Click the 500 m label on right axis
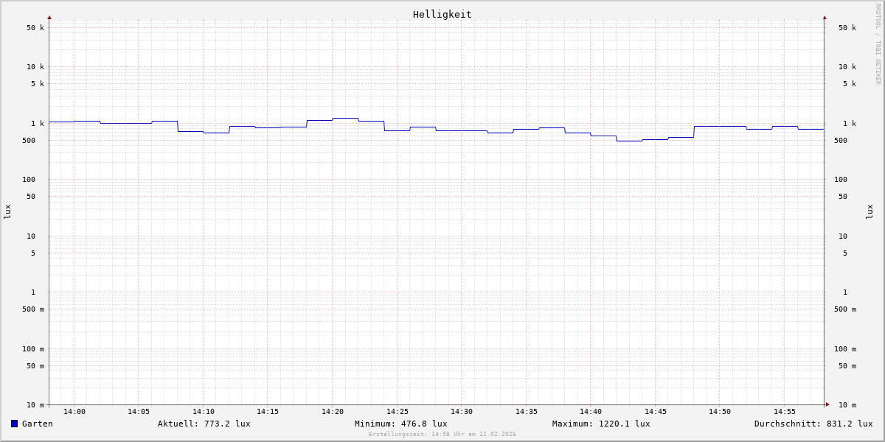The height and width of the screenshot is (442, 885). tap(845, 309)
